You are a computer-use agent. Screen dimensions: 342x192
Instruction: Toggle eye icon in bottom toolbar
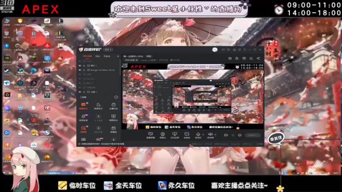[233, 135]
